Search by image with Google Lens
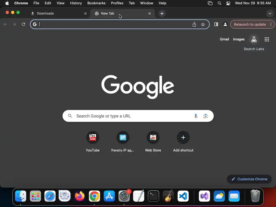 point(206,116)
